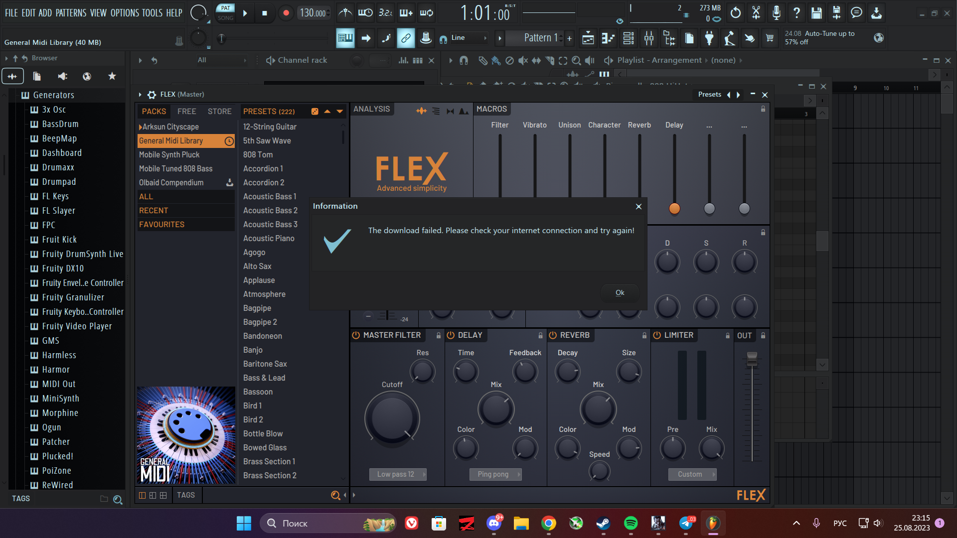Open the plugin picker plug icon
The width and height of the screenshot is (957, 538).
pos(709,38)
